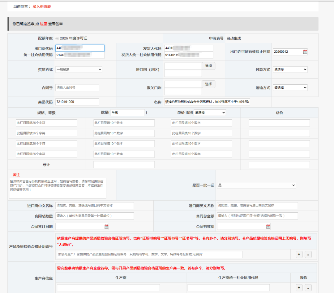Choose currency in 币别 dropdown
This screenshot has width=334, height=293.
[x=210, y=113]
